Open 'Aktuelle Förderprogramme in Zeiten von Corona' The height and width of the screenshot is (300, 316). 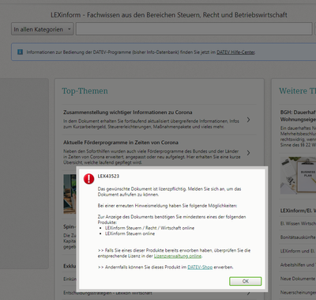121,142
